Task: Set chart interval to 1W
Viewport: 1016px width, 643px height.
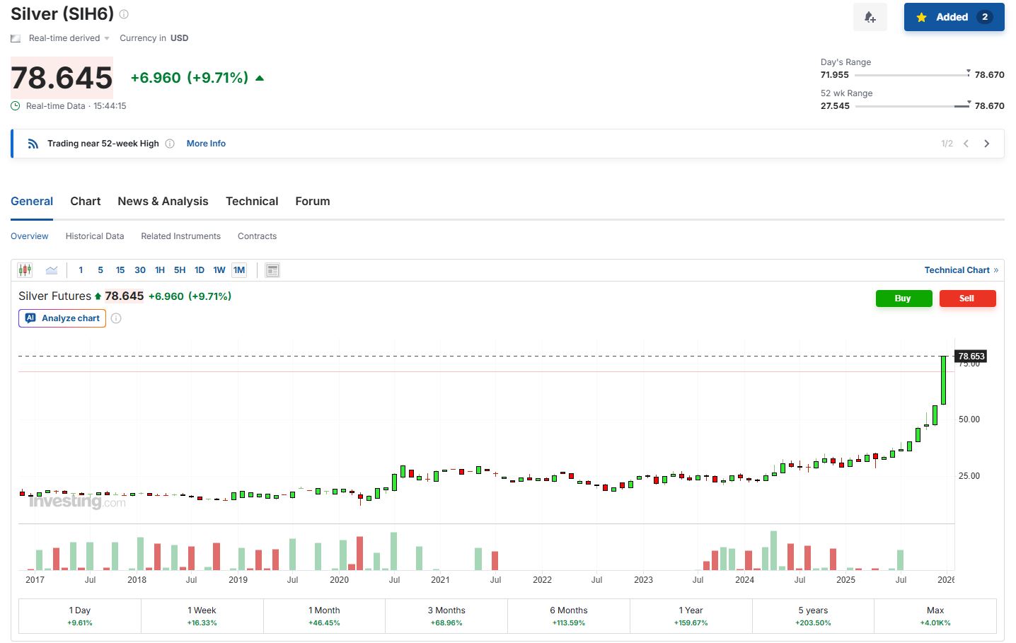Action: (x=219, y=270)
